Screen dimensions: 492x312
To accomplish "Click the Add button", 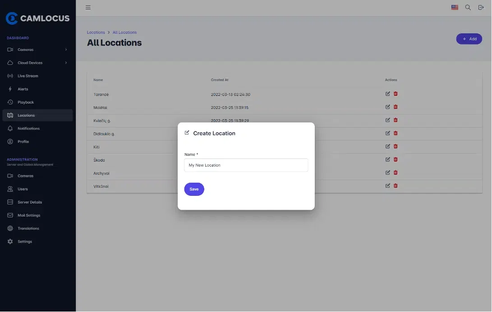I will coord(469,39).
